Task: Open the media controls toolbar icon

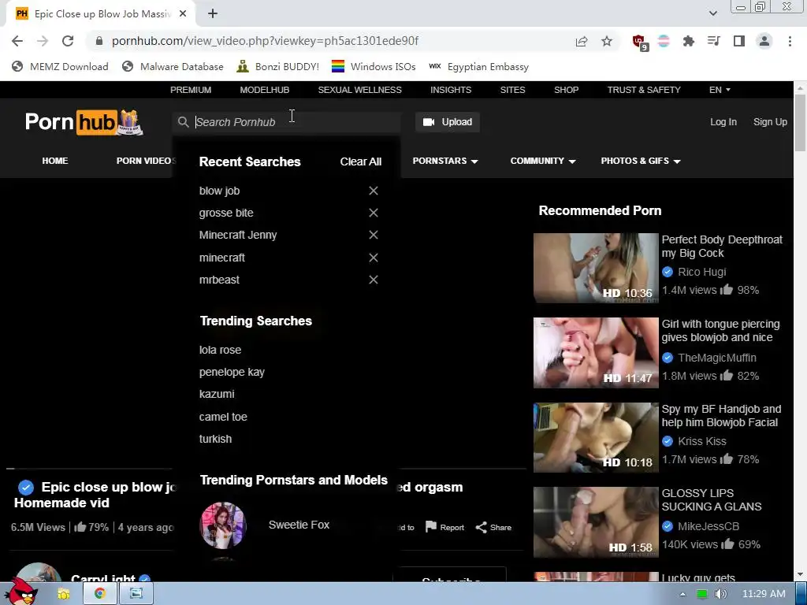Action: [713, 41]
